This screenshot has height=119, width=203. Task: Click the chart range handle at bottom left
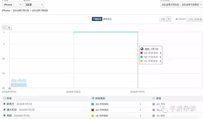[10, 88]
